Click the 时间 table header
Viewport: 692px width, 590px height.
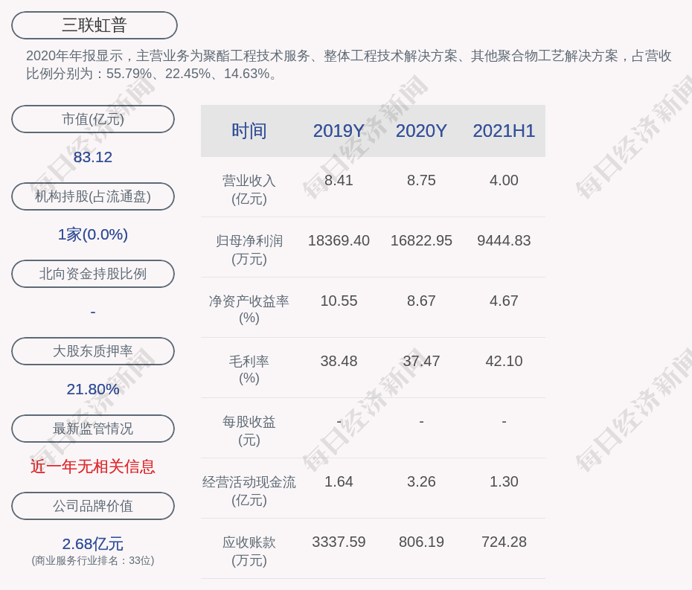(x=249, y=131)
